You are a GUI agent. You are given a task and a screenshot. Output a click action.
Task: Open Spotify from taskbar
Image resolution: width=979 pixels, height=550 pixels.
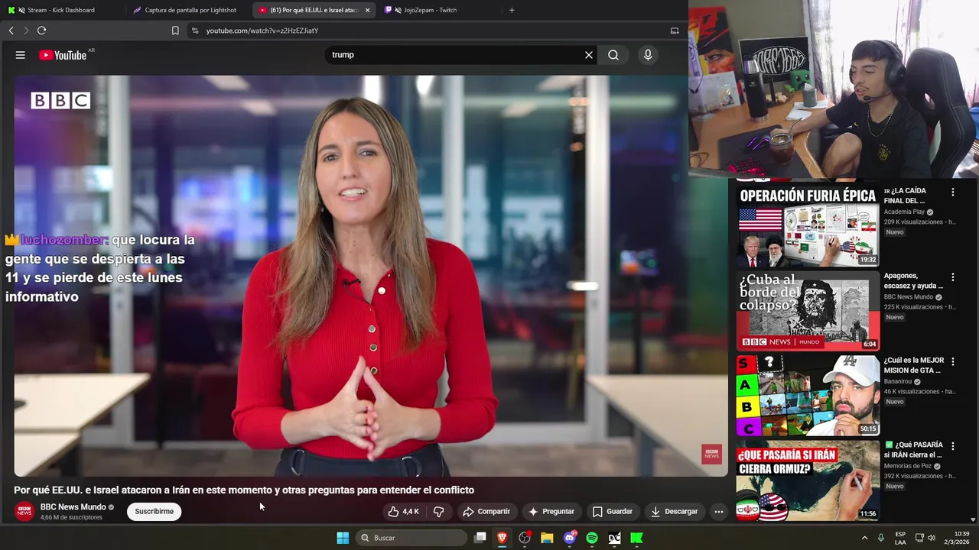tap(592, 538)
